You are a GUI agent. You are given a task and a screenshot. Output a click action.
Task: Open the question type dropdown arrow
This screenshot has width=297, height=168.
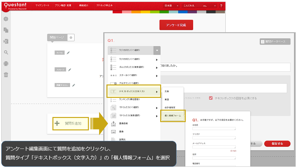[x=156, y=50]
